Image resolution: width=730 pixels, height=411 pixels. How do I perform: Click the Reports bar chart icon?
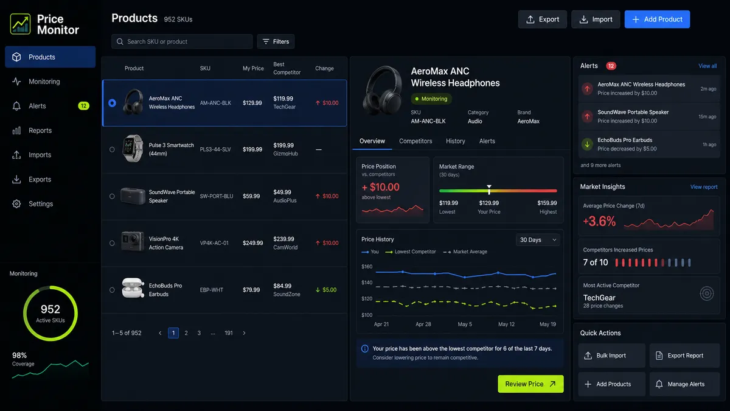point(16,130)
